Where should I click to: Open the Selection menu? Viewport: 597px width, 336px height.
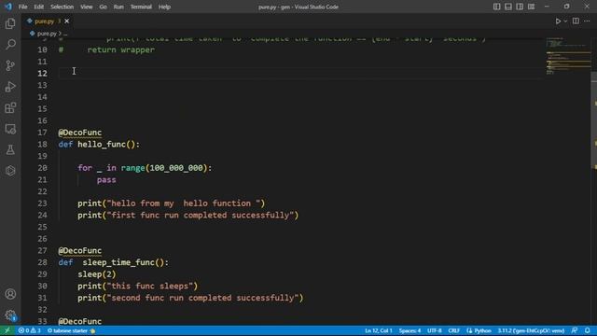(62, 7)
